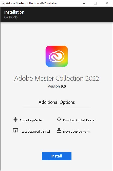The width and height of the screenshot is (113, 171).
Task: Open the Adobe Help Center link
Action: point(31,120)
